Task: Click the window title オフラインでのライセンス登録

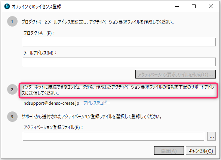Action: coord(37,6)
